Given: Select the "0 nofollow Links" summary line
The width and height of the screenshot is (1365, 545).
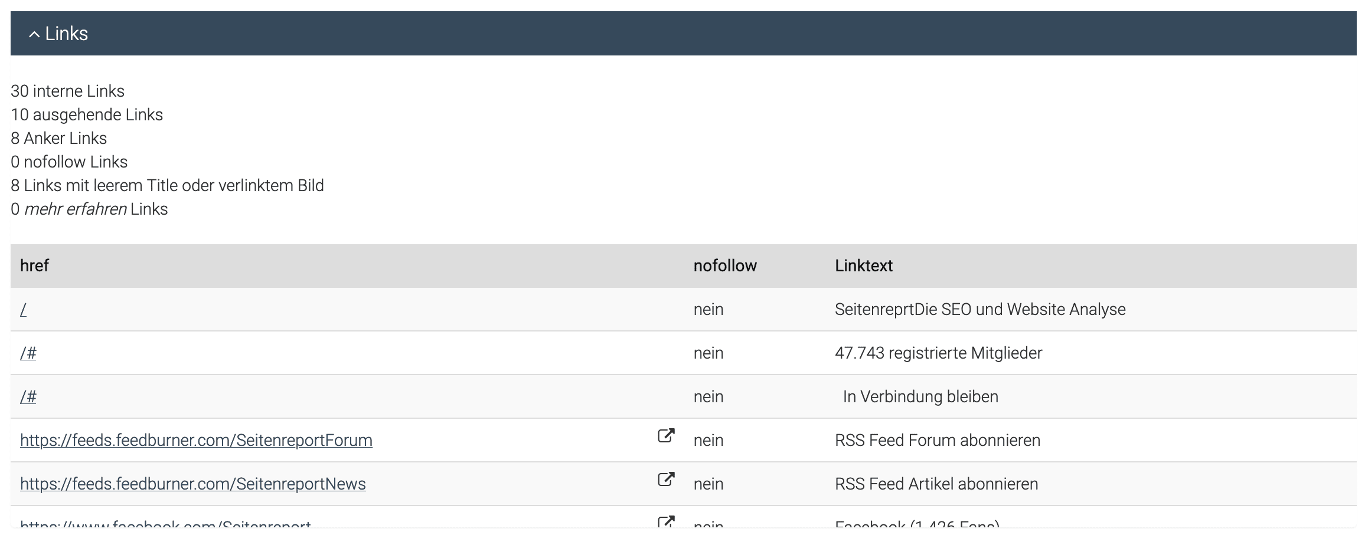Looking at the screenshot, I should pos(68,162).
